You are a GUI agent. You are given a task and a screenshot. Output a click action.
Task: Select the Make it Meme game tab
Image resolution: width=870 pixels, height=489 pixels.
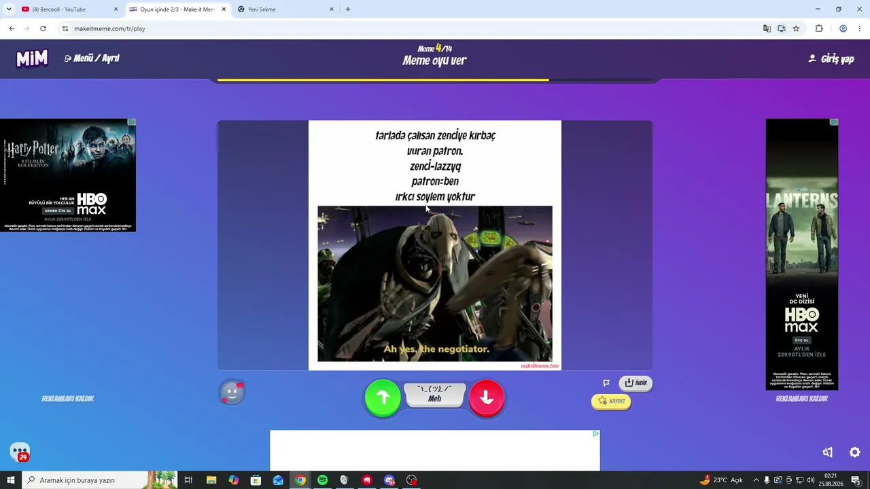177,10
